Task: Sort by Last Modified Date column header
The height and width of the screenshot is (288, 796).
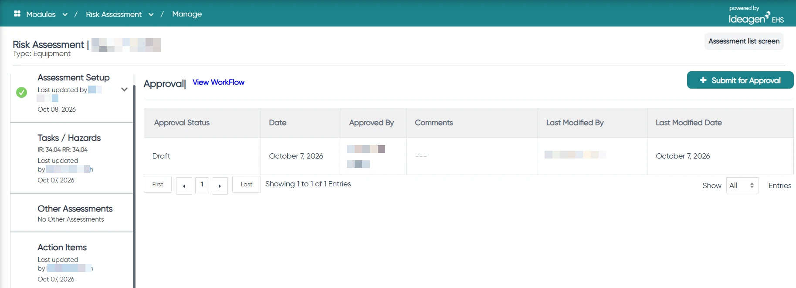Action: (721, 123)
